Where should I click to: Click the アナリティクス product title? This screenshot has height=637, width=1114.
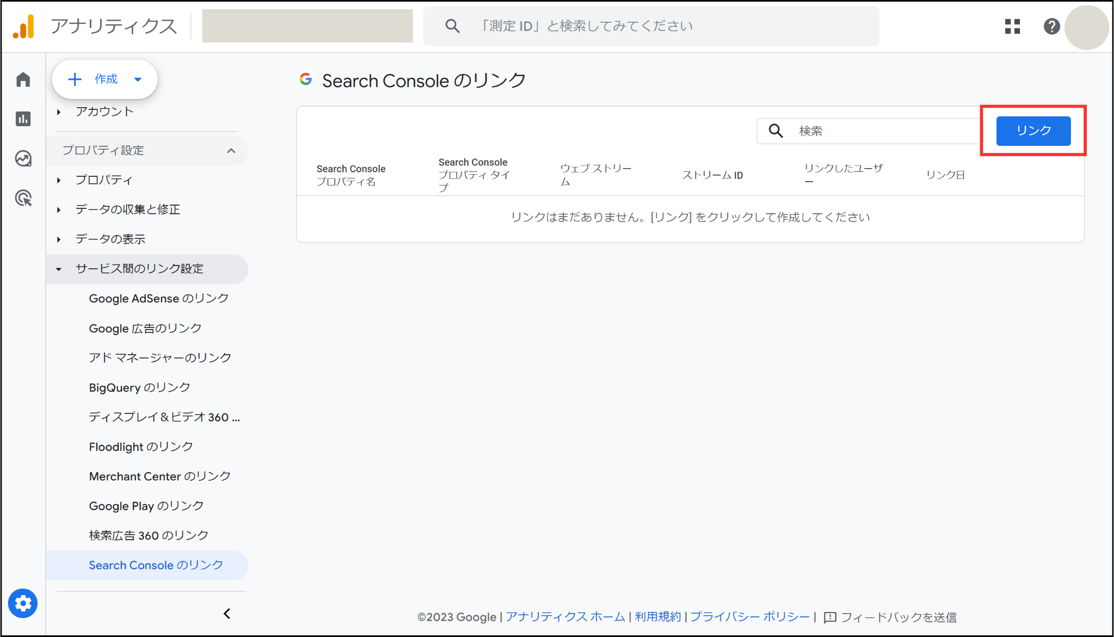tap(114, 26)
